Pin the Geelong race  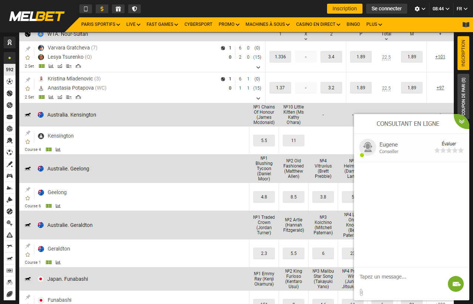[x=28, y=189]
